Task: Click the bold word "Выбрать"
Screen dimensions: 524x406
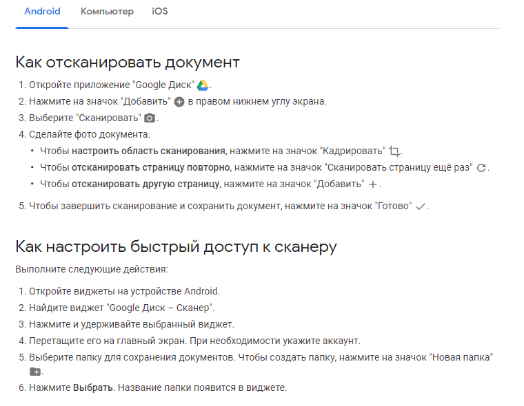Action: (93, 387)
